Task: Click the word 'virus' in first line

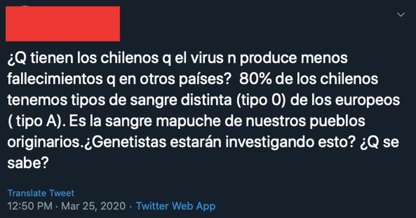Action: coord(208,58)
